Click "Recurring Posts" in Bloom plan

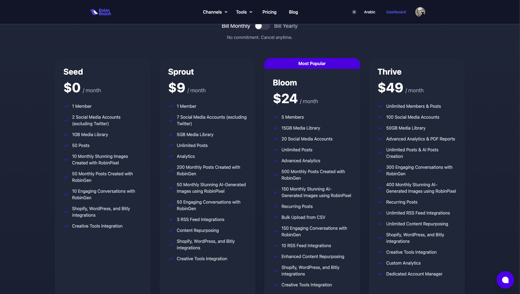point(297,206)
